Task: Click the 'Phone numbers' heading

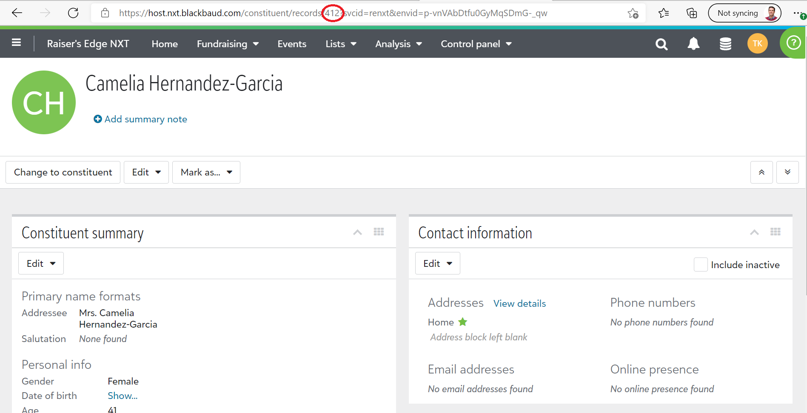Action: coord(653,303)
